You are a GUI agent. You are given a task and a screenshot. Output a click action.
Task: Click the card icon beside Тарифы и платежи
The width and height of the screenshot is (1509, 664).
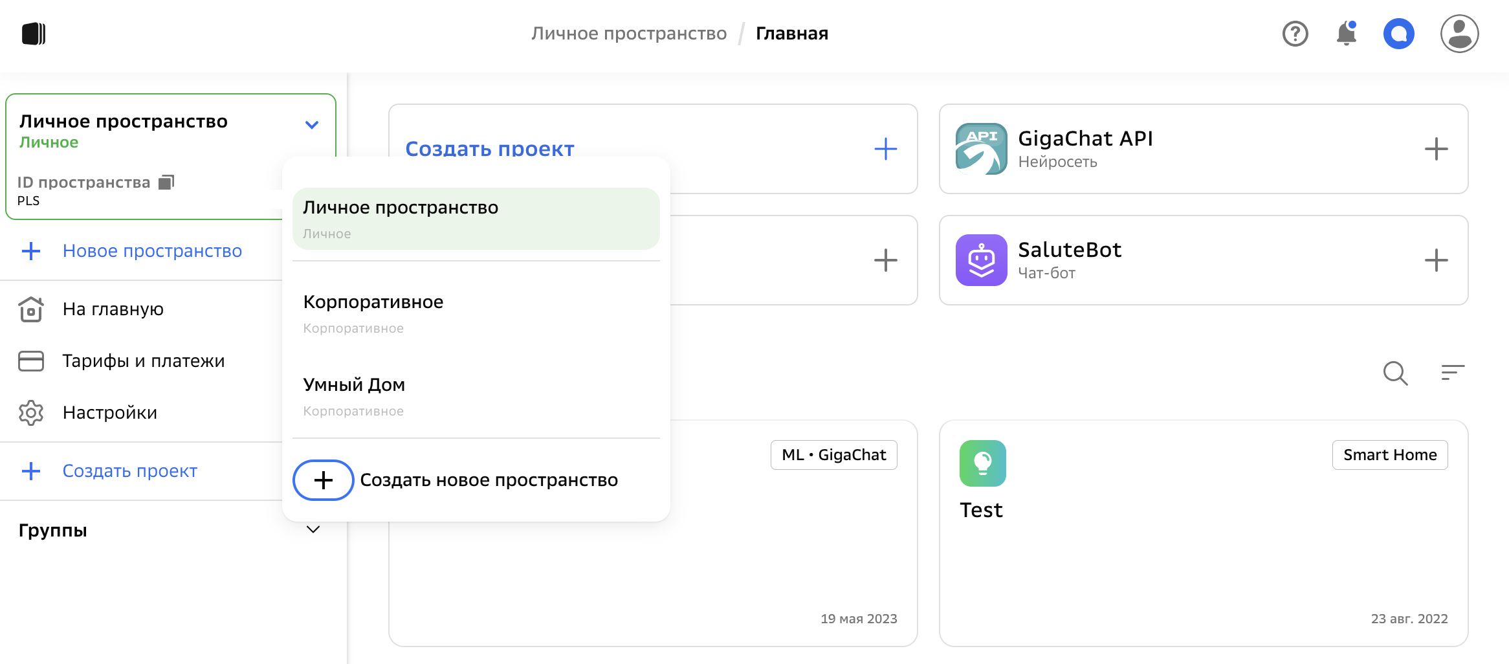pos(31,361)
